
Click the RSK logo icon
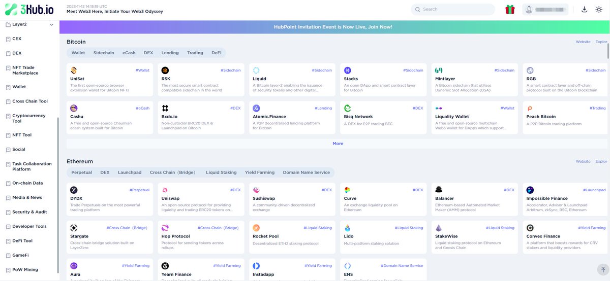165,71
